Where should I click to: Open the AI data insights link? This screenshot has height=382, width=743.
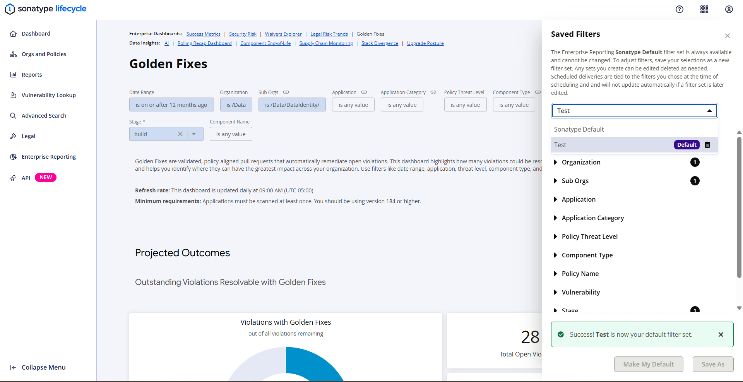pyautogui.click(x=167, y=43)
